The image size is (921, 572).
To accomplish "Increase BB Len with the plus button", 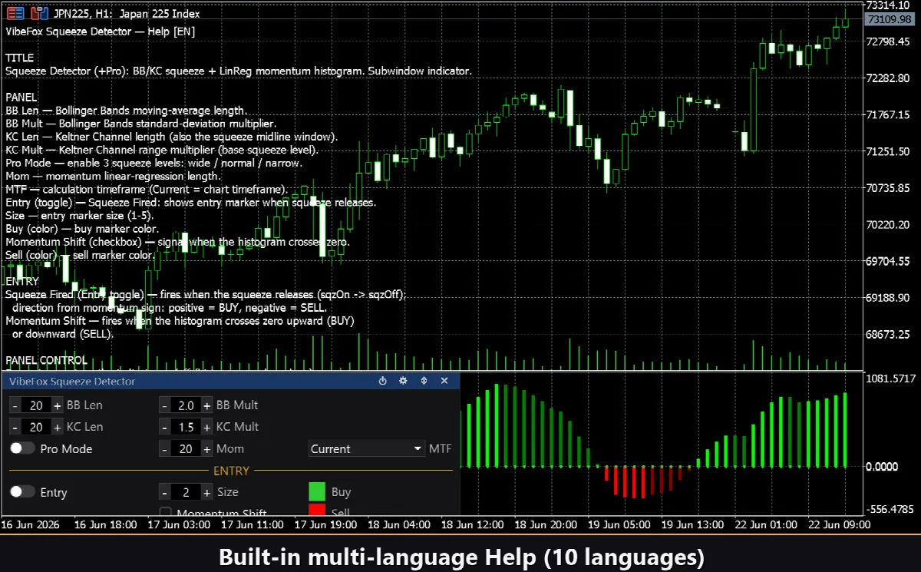I will point(58,405).
